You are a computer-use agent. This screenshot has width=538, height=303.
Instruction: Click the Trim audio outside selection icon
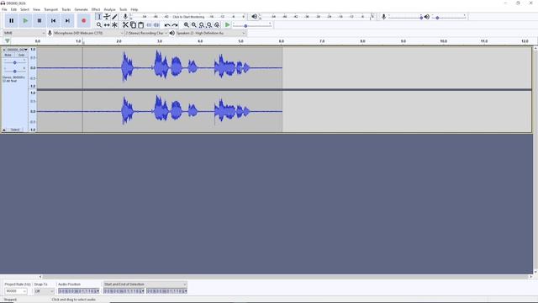pos(149,25)
